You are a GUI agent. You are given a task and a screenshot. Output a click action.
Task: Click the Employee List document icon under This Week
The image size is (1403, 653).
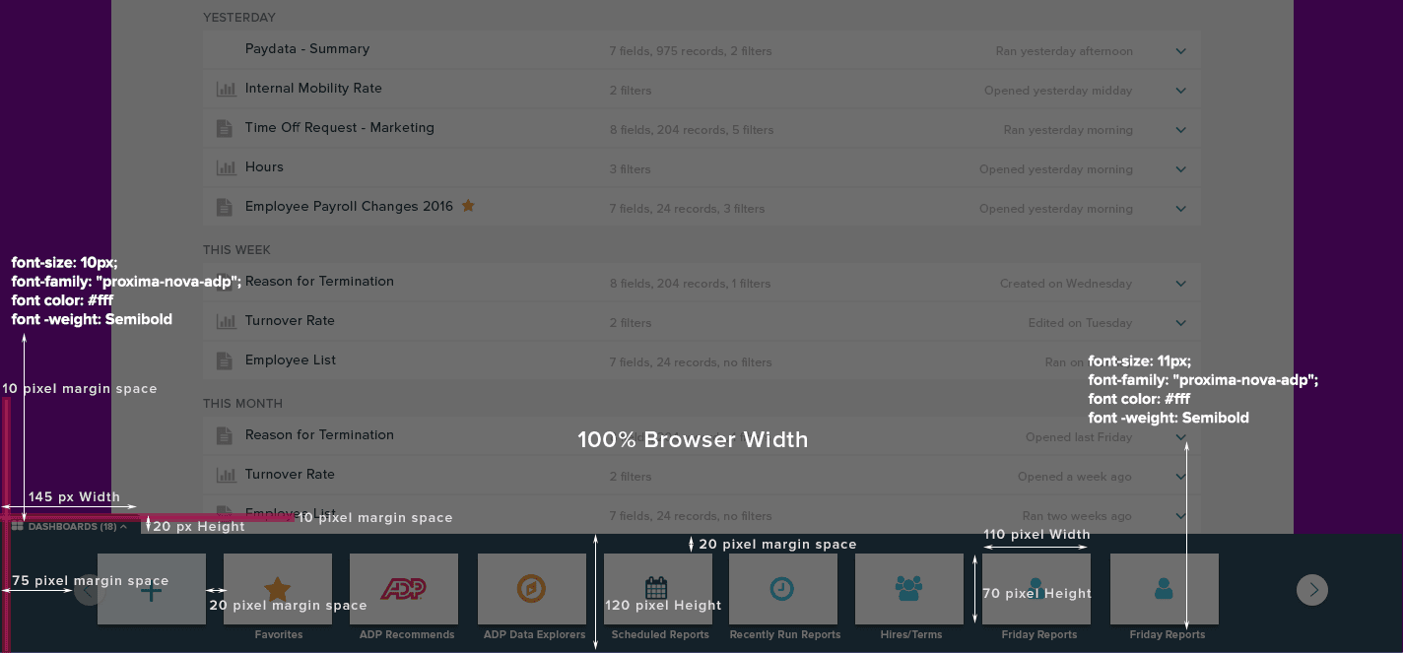click(x=225, y=360)
